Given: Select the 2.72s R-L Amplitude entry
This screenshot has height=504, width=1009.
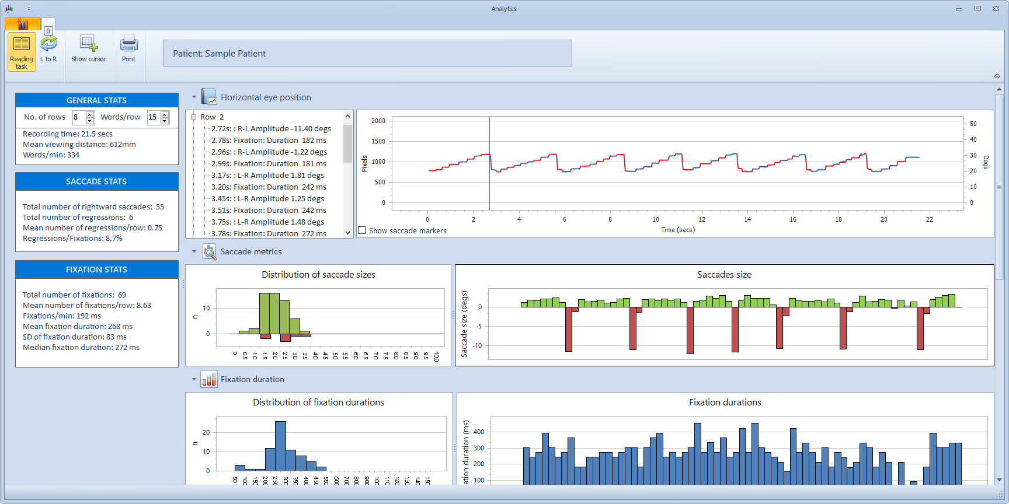Looking at the screenshot, I should coord(270,129).
